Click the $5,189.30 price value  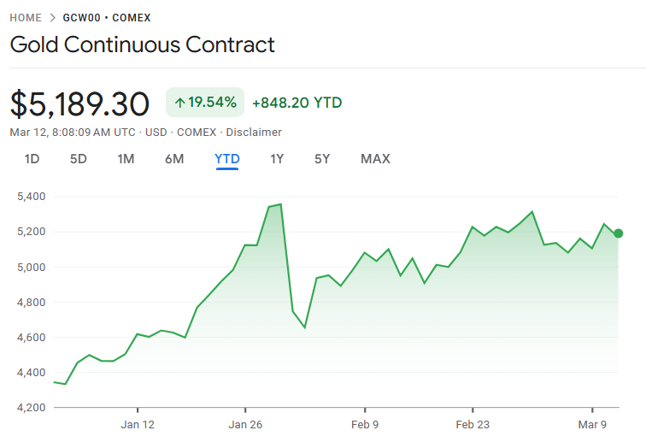80,103
